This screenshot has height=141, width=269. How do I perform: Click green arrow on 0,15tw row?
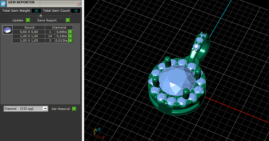[x=70, y=36]
